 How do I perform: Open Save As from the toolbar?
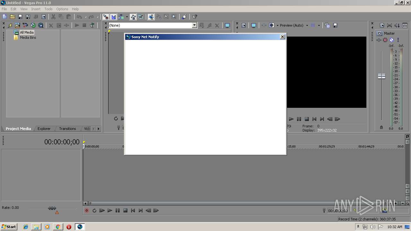[x=28, y=17]
